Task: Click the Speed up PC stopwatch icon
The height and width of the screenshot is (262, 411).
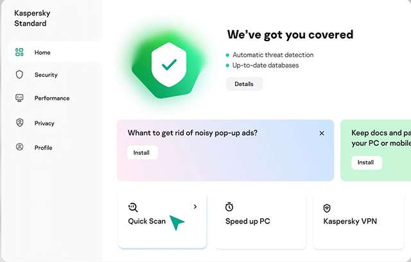Action: 229,207
